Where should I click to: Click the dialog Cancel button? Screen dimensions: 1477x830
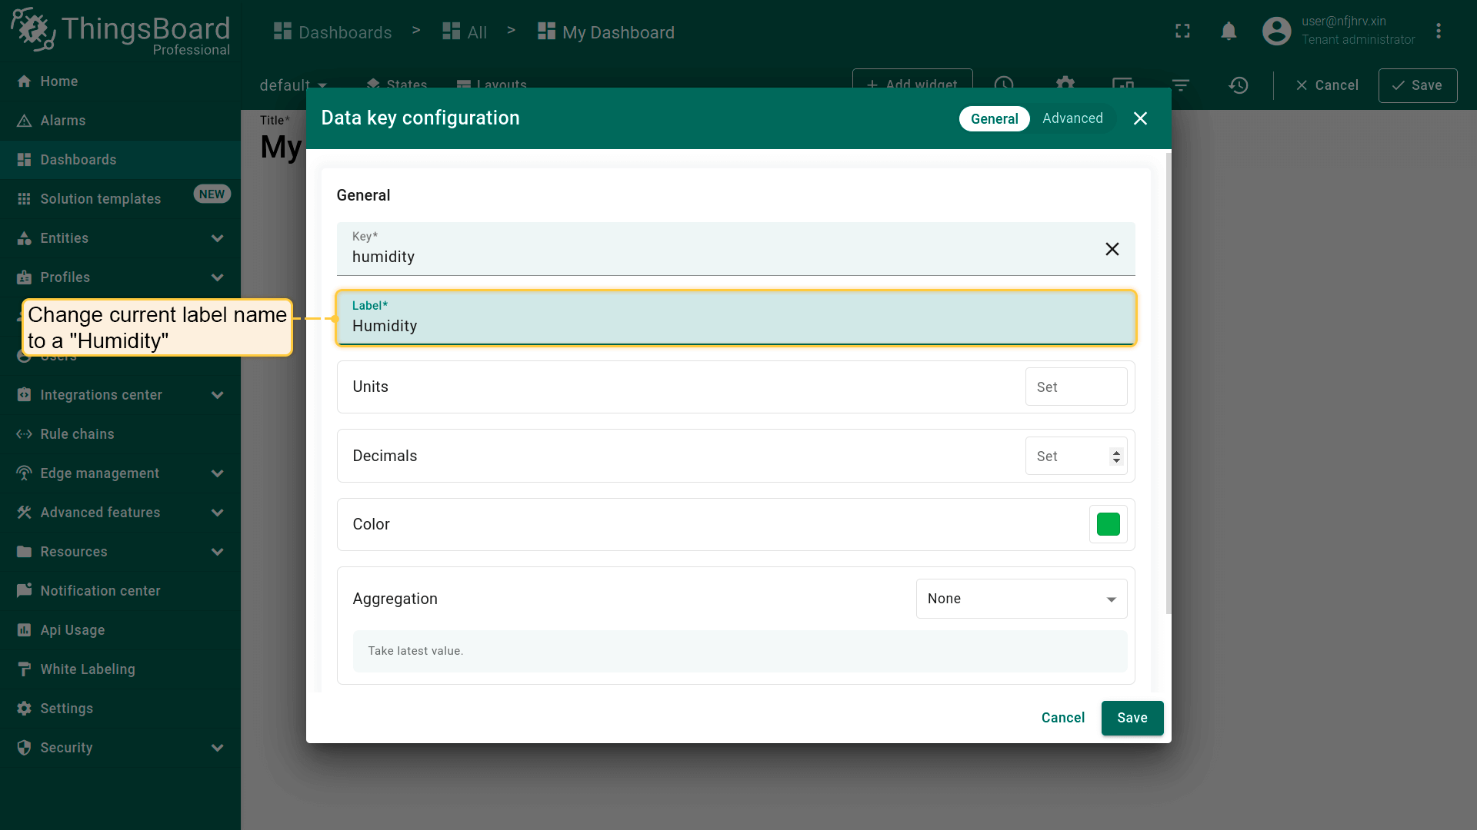pos(1062,718)
